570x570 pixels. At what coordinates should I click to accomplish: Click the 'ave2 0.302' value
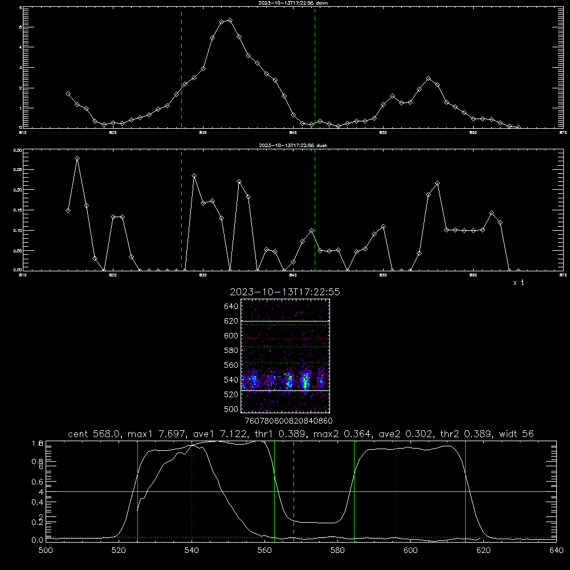point(405,434)
